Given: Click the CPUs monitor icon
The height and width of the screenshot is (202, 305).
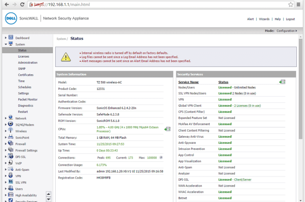Looking at the screenshot, I should click(x=167, y=129).
